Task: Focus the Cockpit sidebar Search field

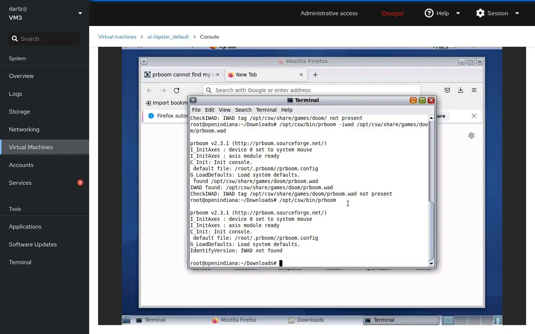Action: click(45, 39)
